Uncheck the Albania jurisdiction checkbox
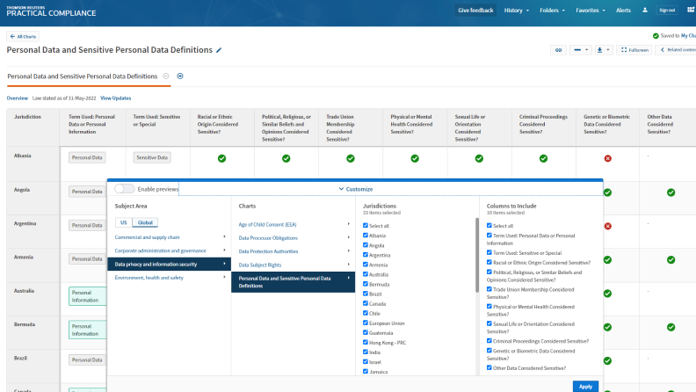This screenshot has width=696, height=392. tap(366, 236)
